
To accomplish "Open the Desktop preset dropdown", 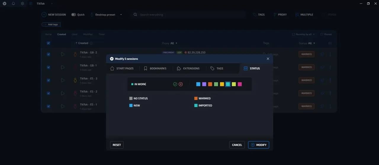I will 106,14.
